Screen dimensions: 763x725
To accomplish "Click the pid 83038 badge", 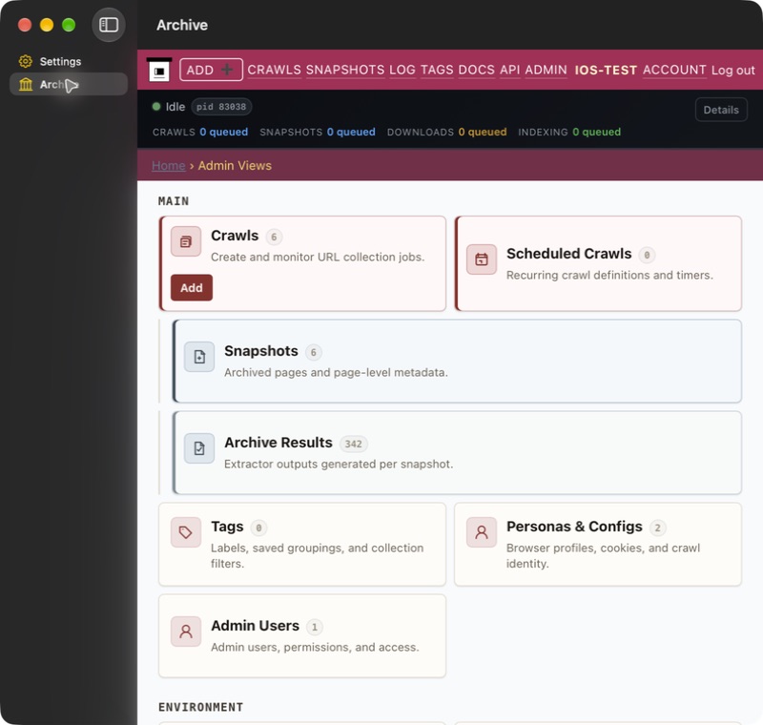I will pos(221,107).
